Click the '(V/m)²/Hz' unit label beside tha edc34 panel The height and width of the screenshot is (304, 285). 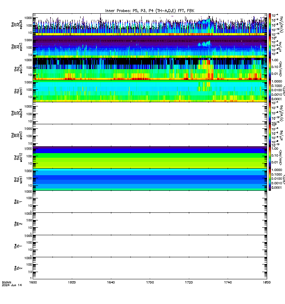coord(281,25)
